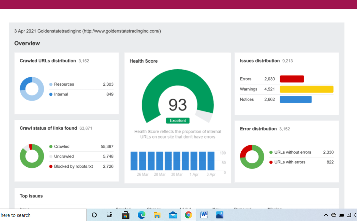Screen dimensions: 357x221
Task: Open the Mail app from the taskbar
Action: tap(173, 215)
